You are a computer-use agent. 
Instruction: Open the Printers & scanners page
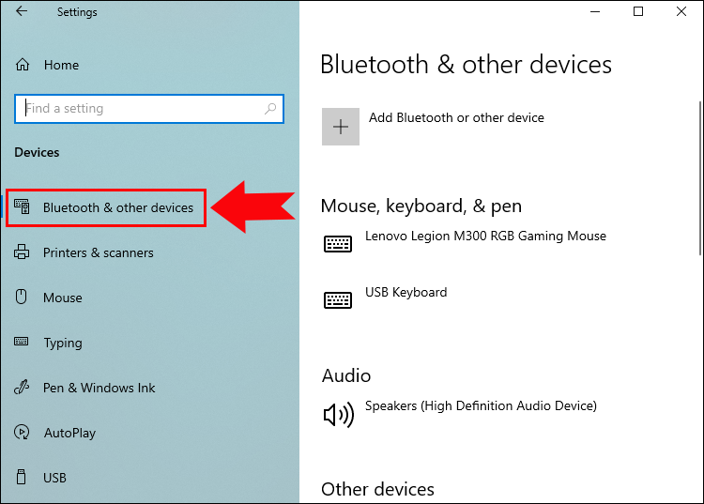pos(98,252)
